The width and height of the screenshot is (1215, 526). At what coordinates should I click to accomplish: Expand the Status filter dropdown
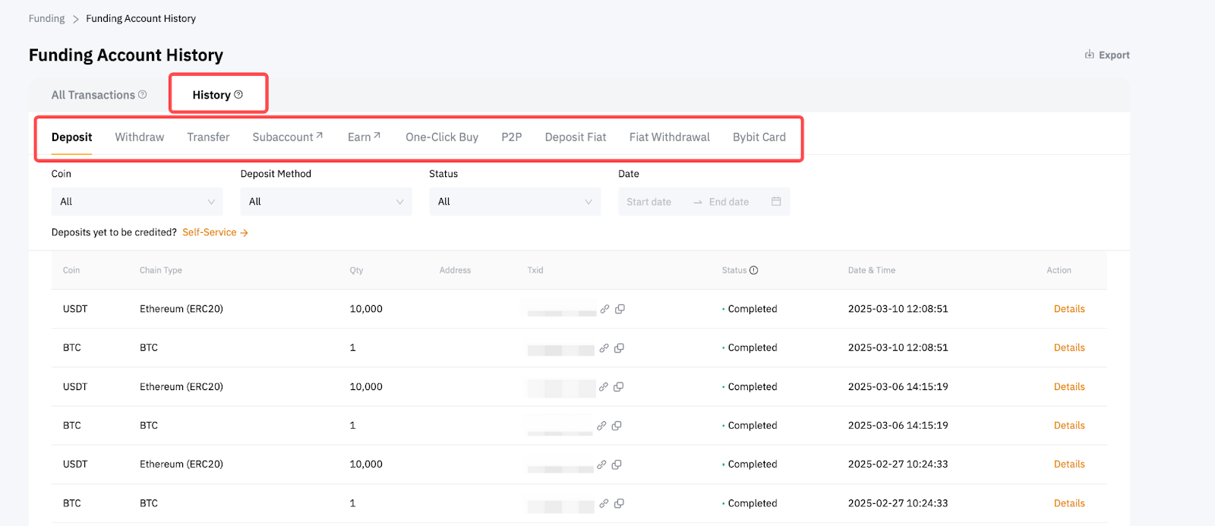514,202
